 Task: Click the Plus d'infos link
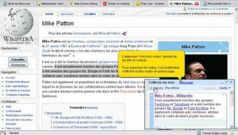[172, 88]
